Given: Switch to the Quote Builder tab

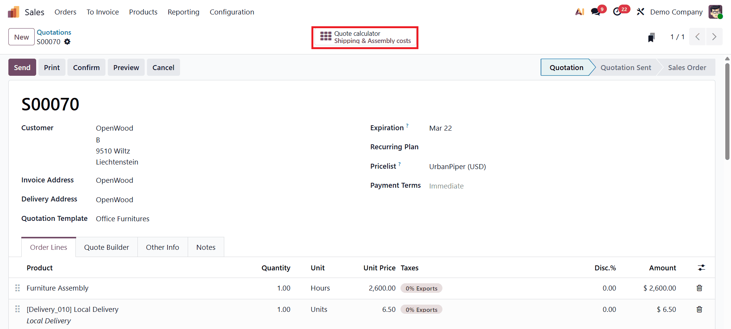Looking at the screenshot, I should (107, 247).
